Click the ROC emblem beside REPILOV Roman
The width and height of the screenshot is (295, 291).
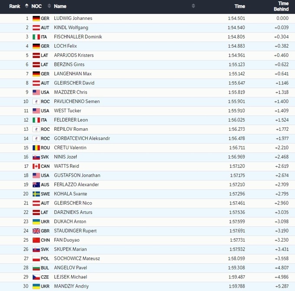click(x=36, y=129)
